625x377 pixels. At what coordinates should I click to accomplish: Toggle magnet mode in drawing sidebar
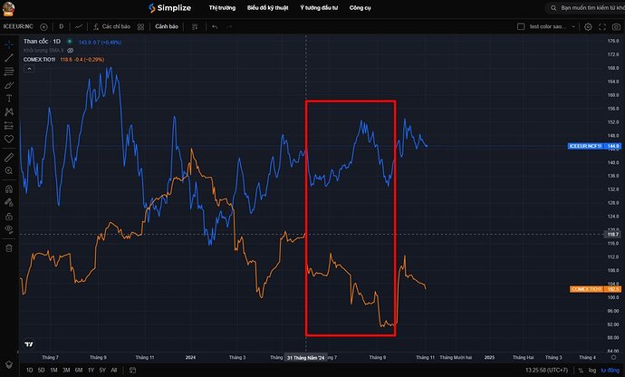(9, 189)
